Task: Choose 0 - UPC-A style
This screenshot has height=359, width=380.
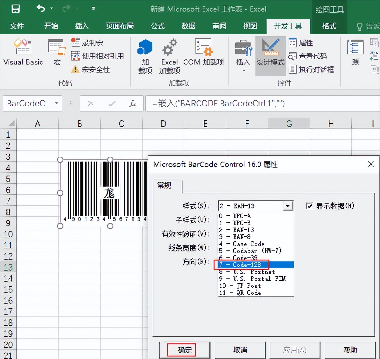Action: (256, 216)
